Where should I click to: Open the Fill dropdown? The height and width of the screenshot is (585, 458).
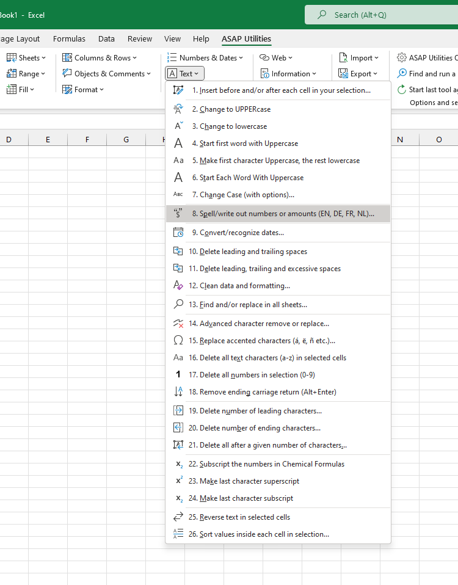click(x=21, y=90)
